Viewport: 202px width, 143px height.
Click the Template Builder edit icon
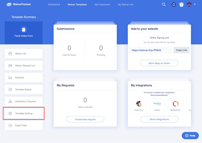(10, 89)
